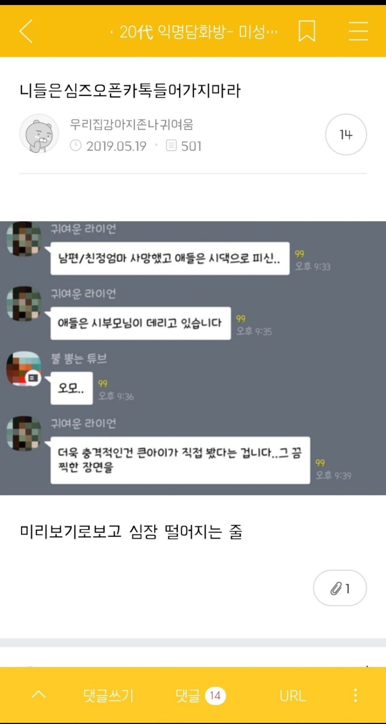Switch to the 댓글 14 comments tab
Viewport: 386px width, 724px height.
201,695
